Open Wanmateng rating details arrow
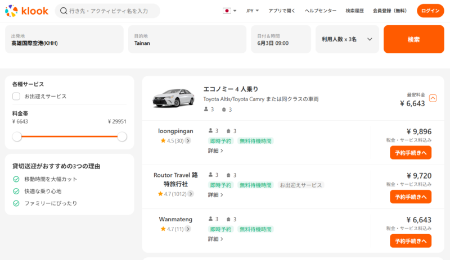The height and width of the screenshot is (260, 450). pyautogui.click(x=188, y=229)
